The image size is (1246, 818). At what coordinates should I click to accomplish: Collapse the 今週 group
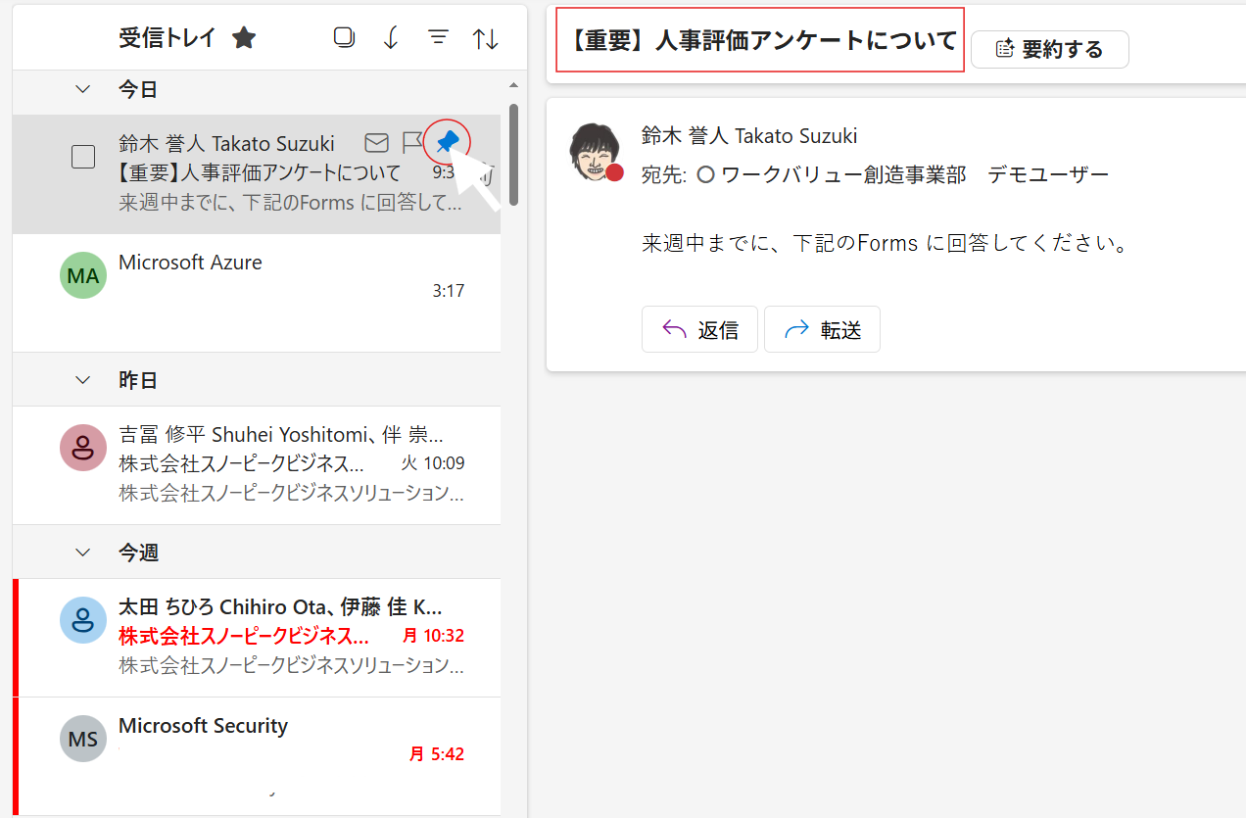(83, 553)
